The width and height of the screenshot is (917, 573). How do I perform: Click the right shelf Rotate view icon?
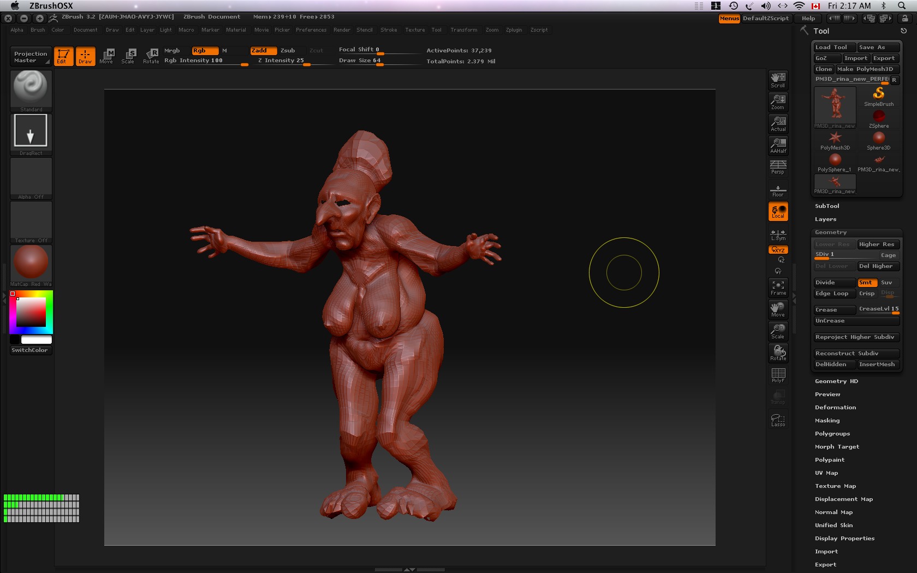point(778,353)
